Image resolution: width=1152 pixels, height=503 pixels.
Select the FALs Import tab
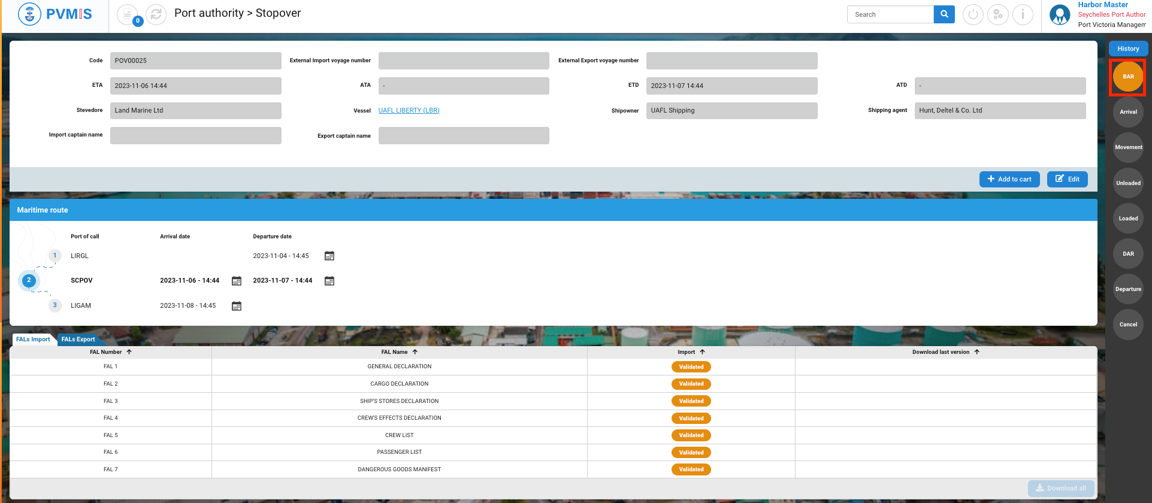point(33,340)
